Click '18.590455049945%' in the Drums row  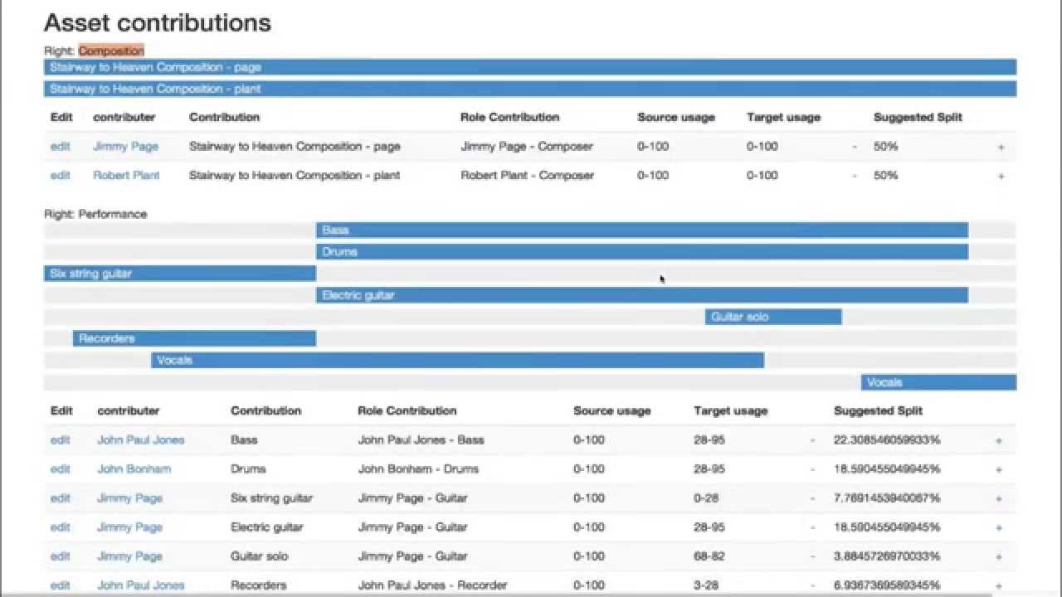(887, 468)
